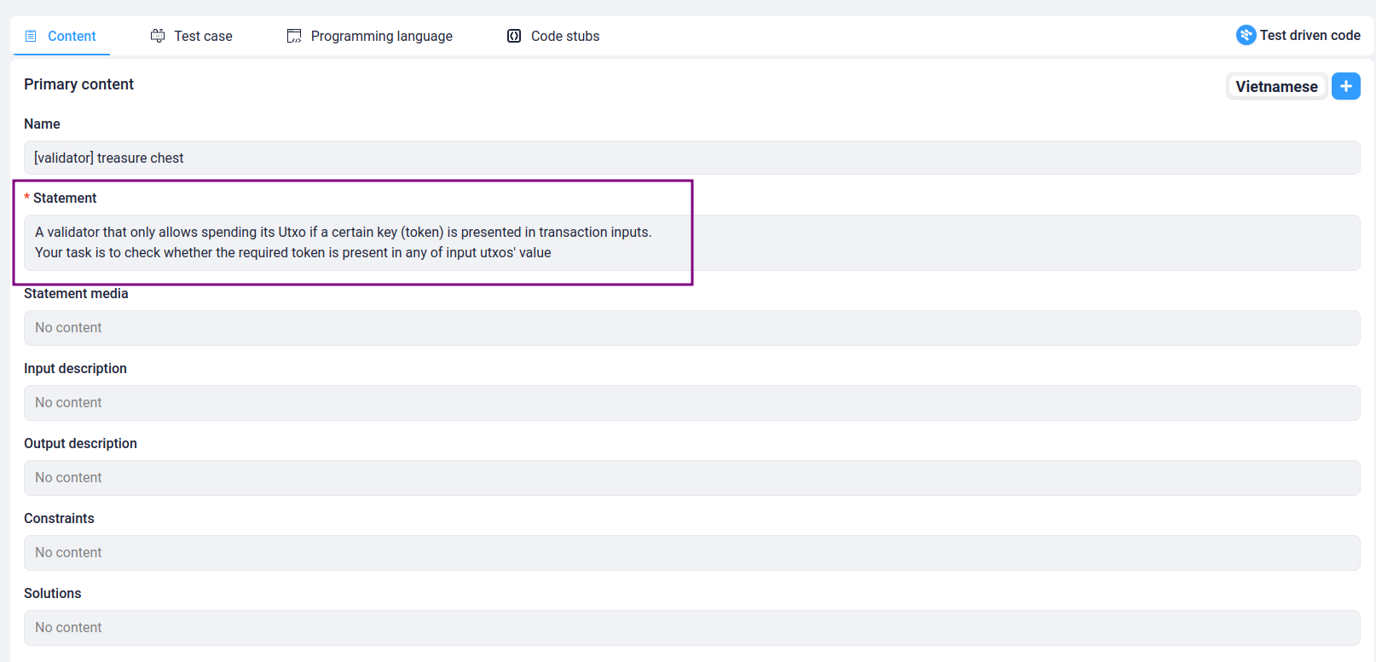The image size is (1376, 662).
Task: Click the Code stubs braces icon
Action: [514, 36]
